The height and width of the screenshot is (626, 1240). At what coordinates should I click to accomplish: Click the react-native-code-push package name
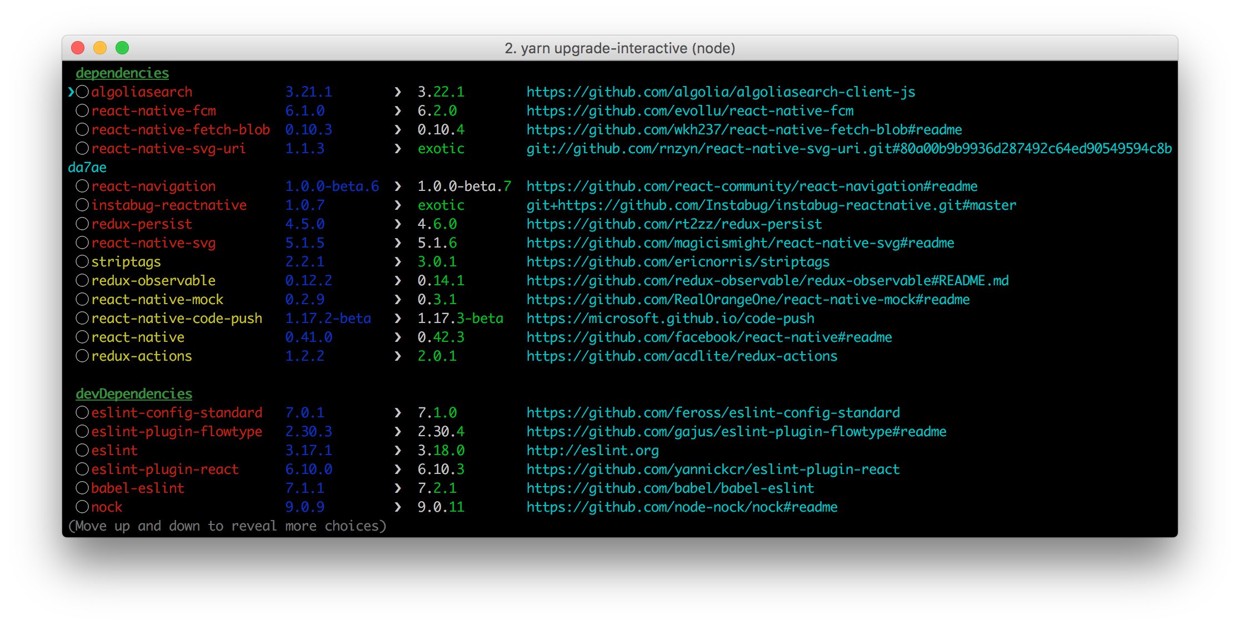177,319
